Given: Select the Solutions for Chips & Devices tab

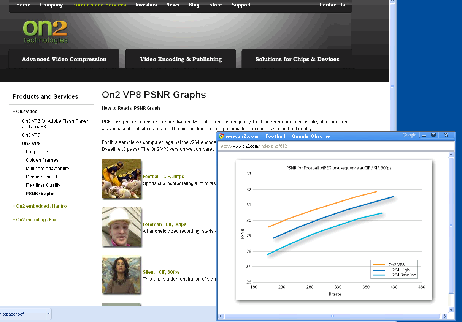Looking at the screenshot, I should [x=297, y=59].
